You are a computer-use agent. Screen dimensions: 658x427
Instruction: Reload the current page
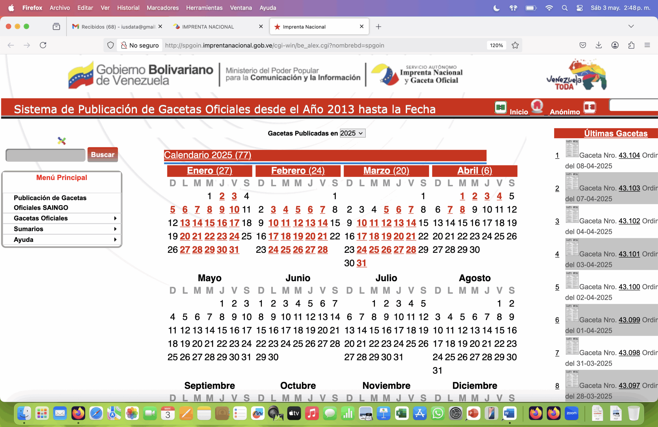point(43,45)
